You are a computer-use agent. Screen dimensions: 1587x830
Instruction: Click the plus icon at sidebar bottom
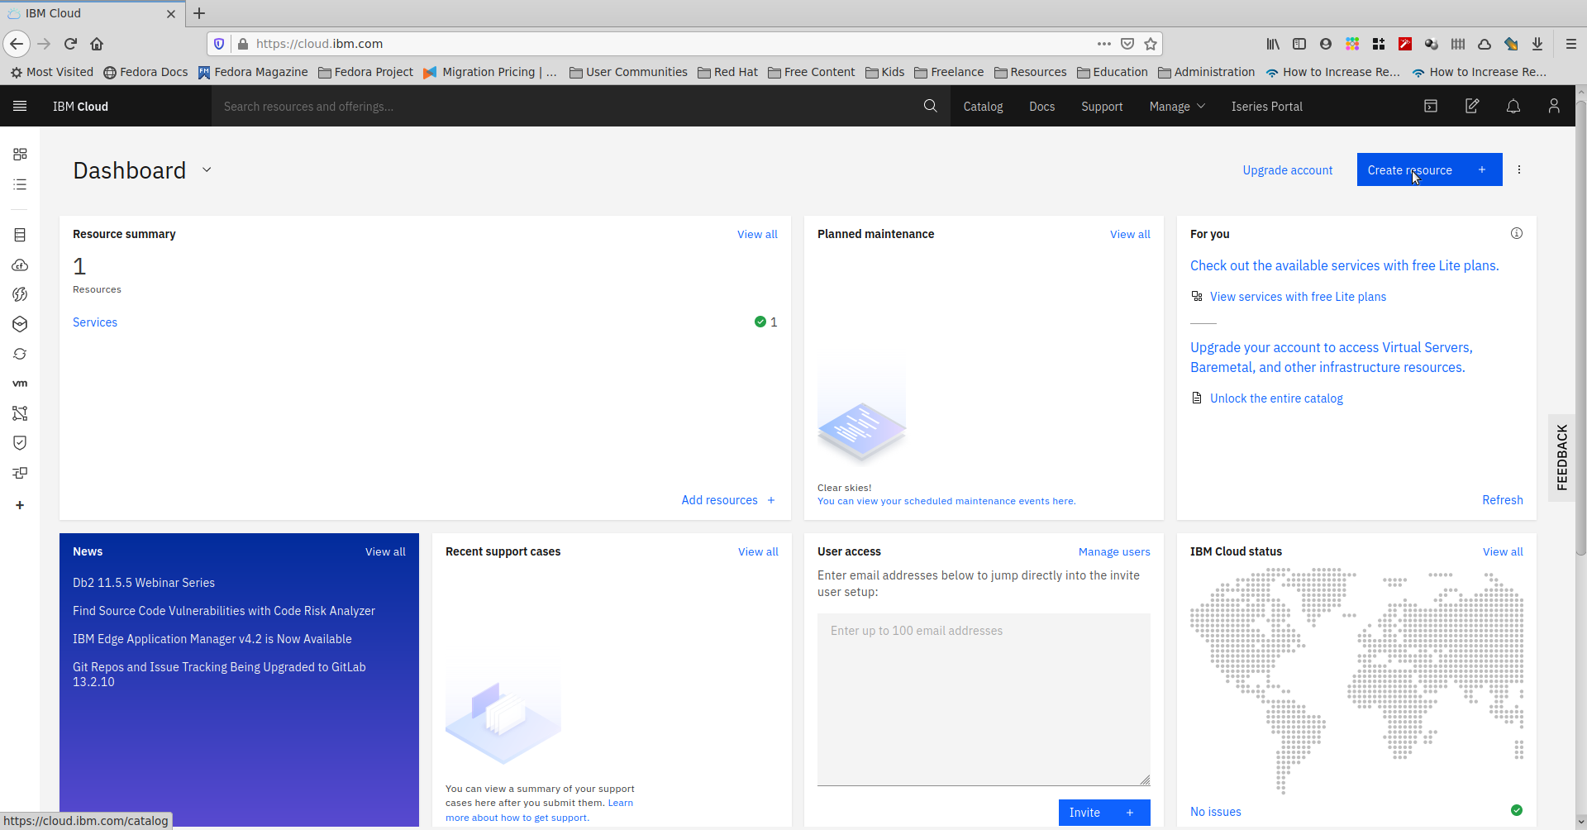(x=20, y=505)
